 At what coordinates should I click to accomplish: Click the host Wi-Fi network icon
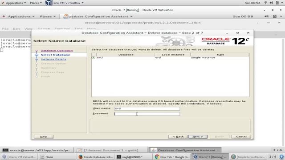pos(265,3)
